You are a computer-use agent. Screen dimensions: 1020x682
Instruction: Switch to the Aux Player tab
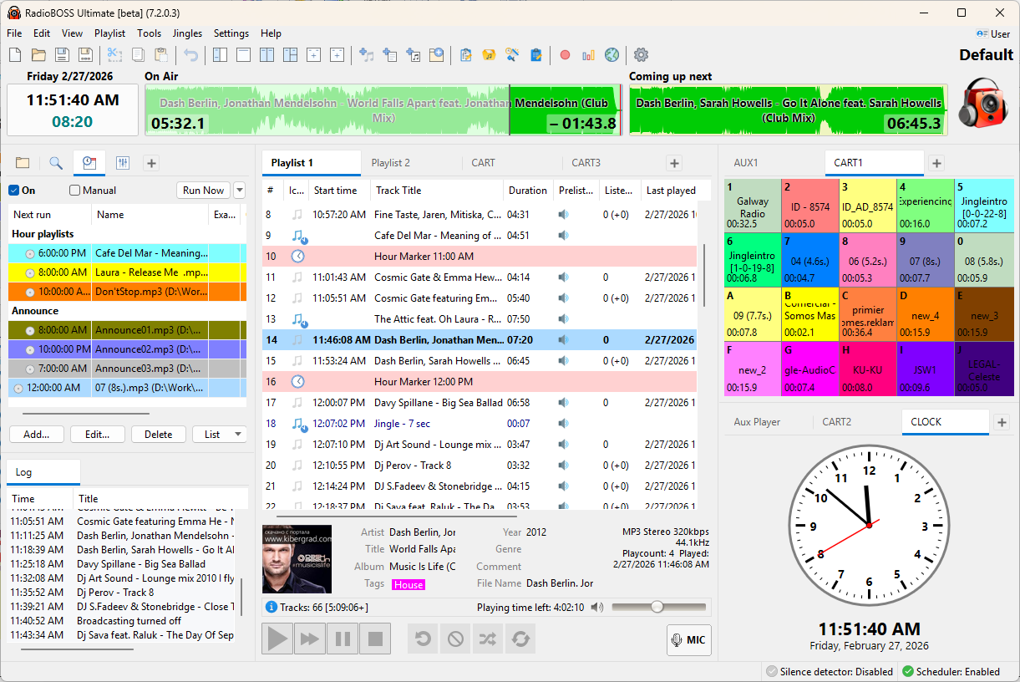(x=757, y=422)
